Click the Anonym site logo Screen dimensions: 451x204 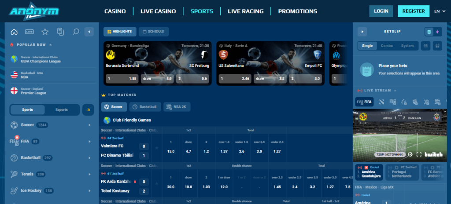click(x=33, y=11)
